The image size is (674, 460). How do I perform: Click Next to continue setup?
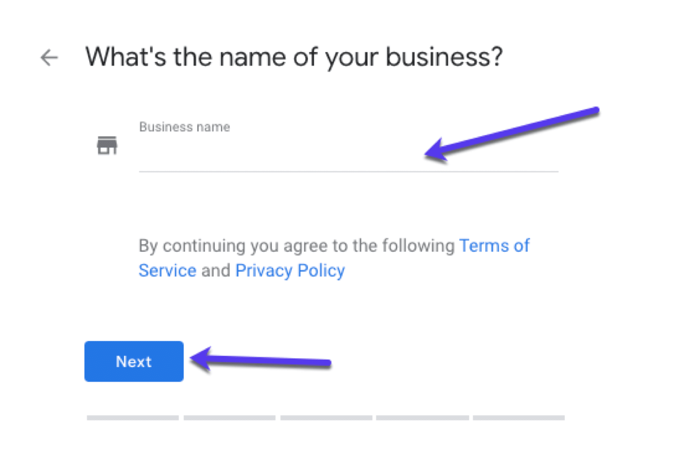[133, 361]
